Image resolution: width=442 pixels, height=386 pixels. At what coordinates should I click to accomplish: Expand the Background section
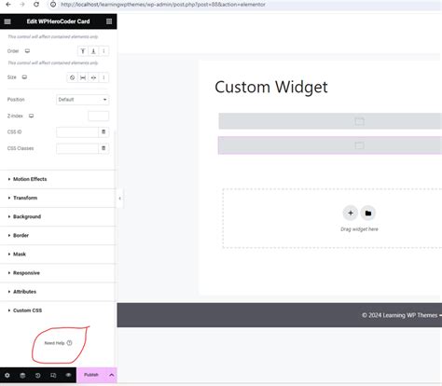coord(58,216)
